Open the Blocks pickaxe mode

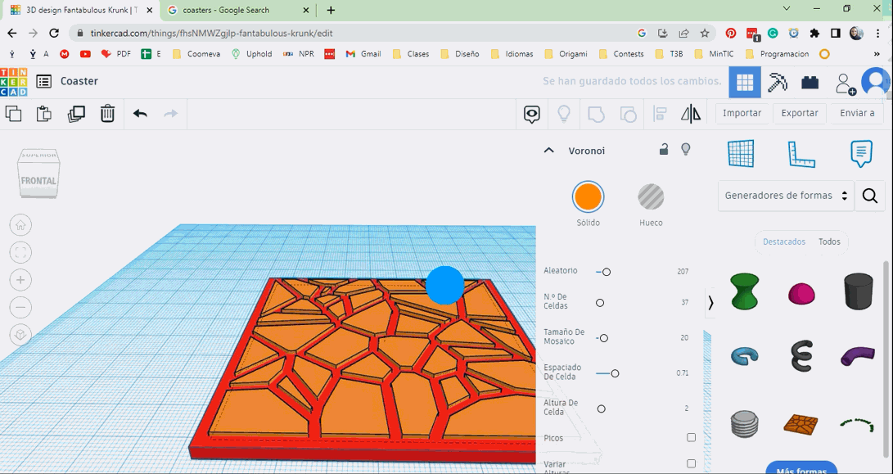[x=778, y=83]
